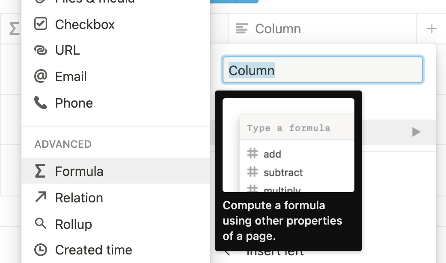This screenshot has width=446, height=263.
Task: Choose Email property type
Action: pyautogui.click(x=71, y=76)
